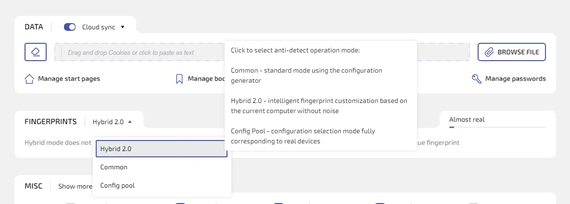
Task: Click 'Click to select anti-detect operation mode' text
Action: [x=295, y=50]
